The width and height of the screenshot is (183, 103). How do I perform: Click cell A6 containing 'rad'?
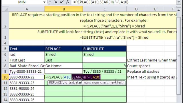tap(27, 54)
